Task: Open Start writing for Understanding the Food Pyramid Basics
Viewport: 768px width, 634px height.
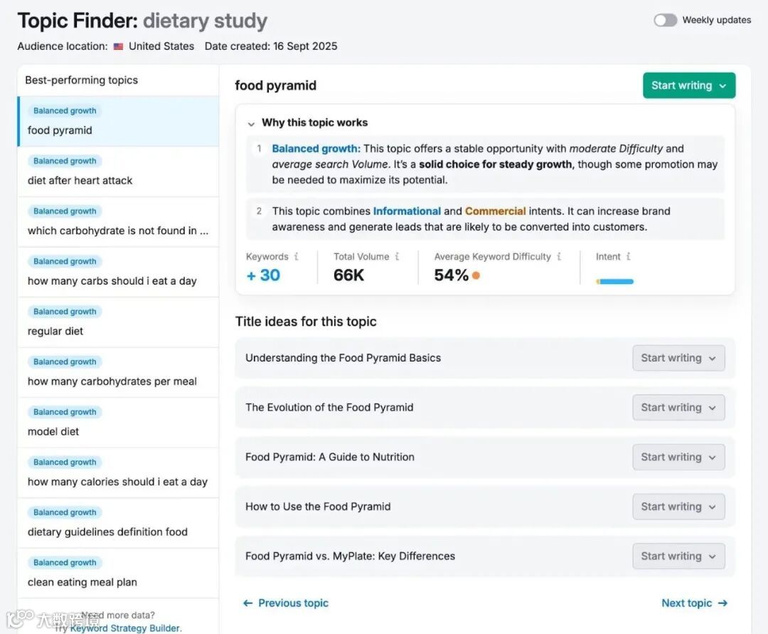Action: point(678,358)
